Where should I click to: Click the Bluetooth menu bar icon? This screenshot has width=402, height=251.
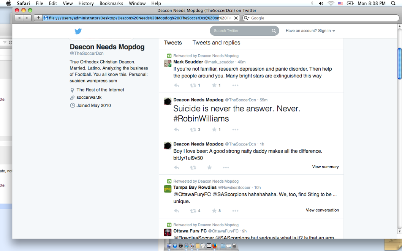tap(312, 3)
